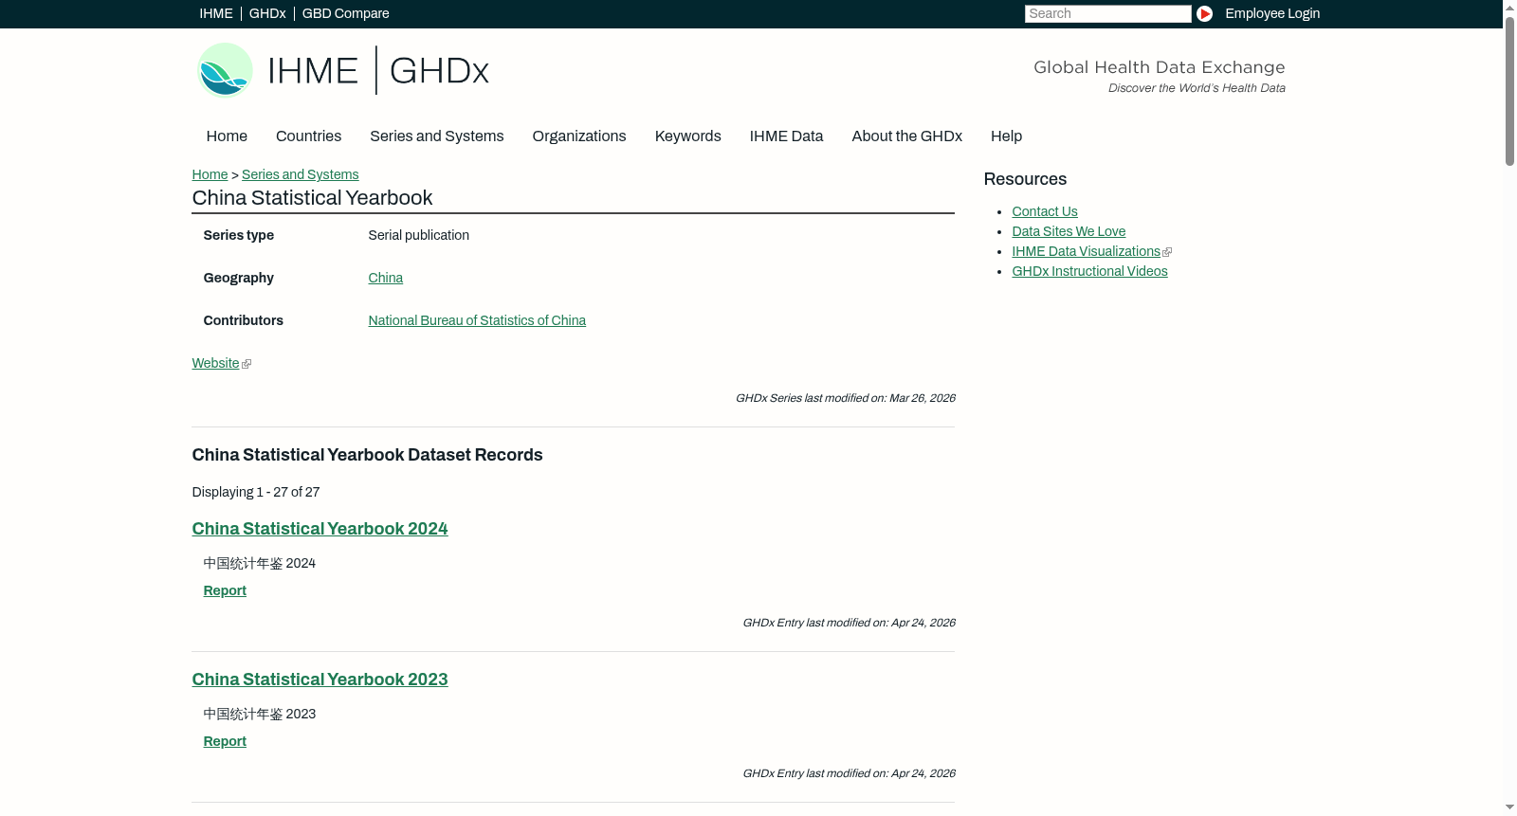
Task: Open the Website link
Action: pyautogui.click(x=215, y=363)
